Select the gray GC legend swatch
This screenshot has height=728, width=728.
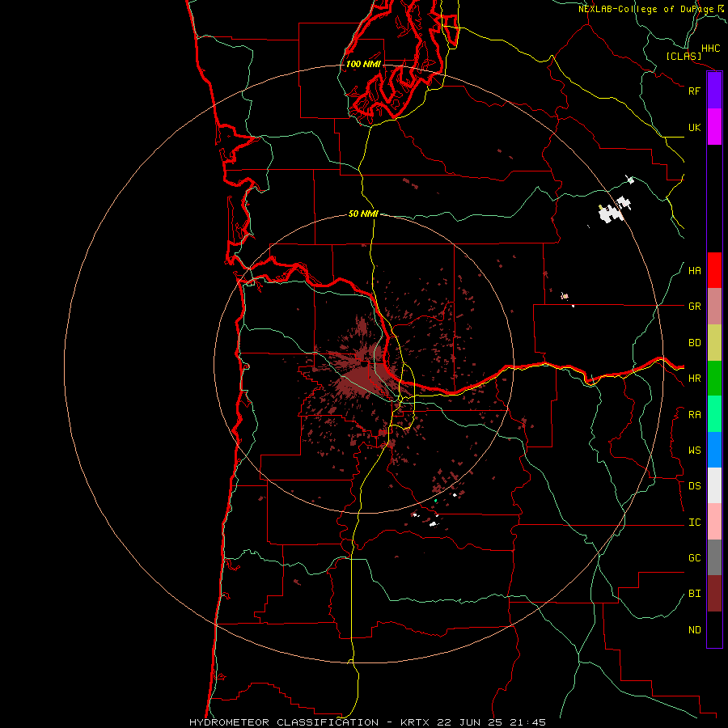point(714,557)
